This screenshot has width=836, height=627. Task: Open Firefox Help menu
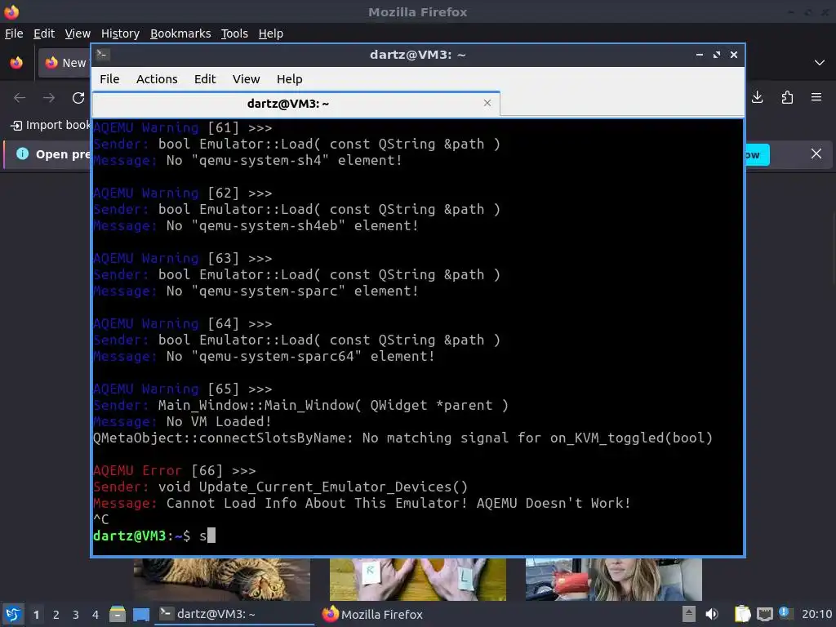[x=270, y=33]
